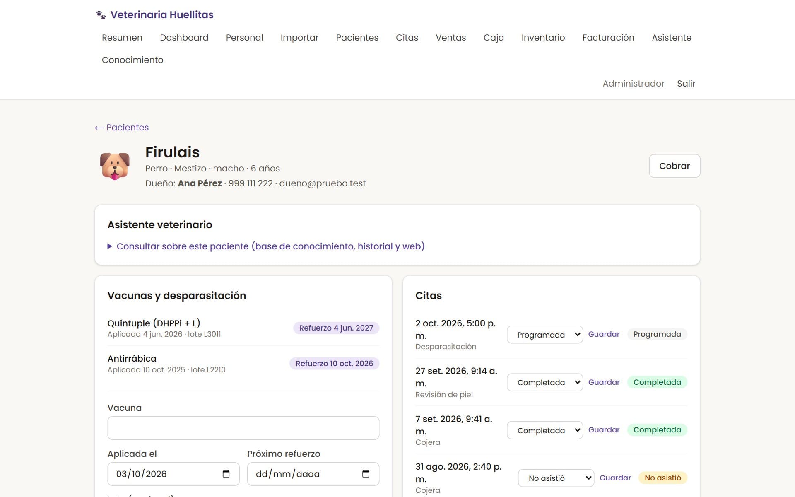
Task: Save the 27 set. Revisión de piel appointment
Action: click(x=604, y=382)
